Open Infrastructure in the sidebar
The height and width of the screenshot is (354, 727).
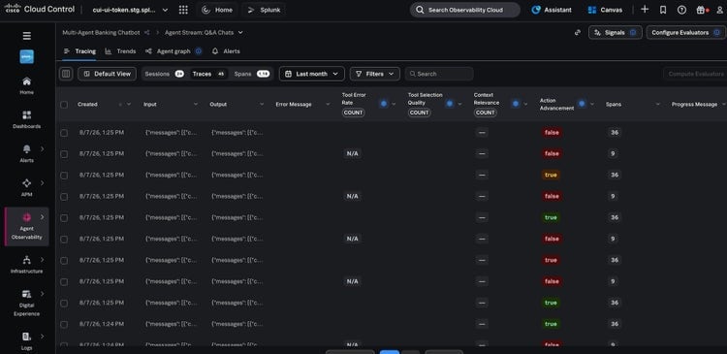27,264
